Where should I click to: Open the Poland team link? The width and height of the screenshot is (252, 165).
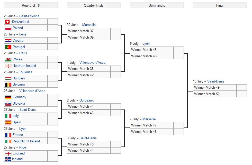[18, 28]
